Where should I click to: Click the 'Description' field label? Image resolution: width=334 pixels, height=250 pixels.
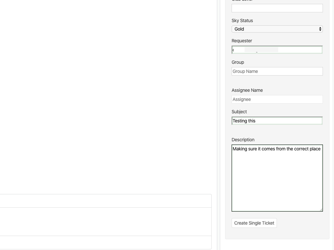(243, 140)
